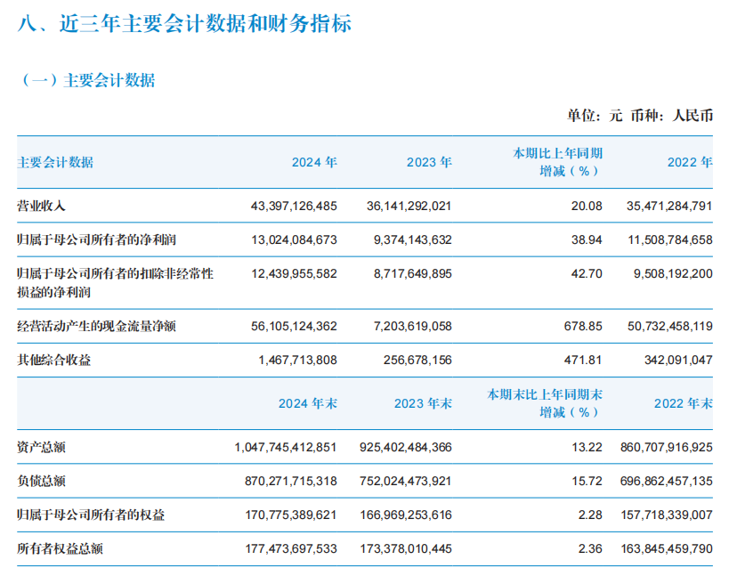Click the value 177,473,697,533
This screenshot has width=729, height=584.
pyautogui.click(x=291, y=548)
